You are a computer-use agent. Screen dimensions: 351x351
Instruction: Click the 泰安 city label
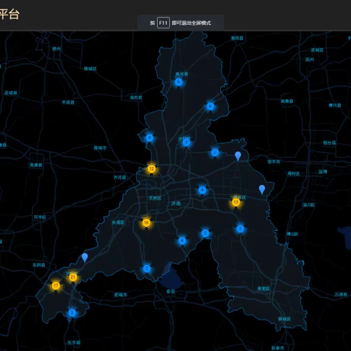171,292
